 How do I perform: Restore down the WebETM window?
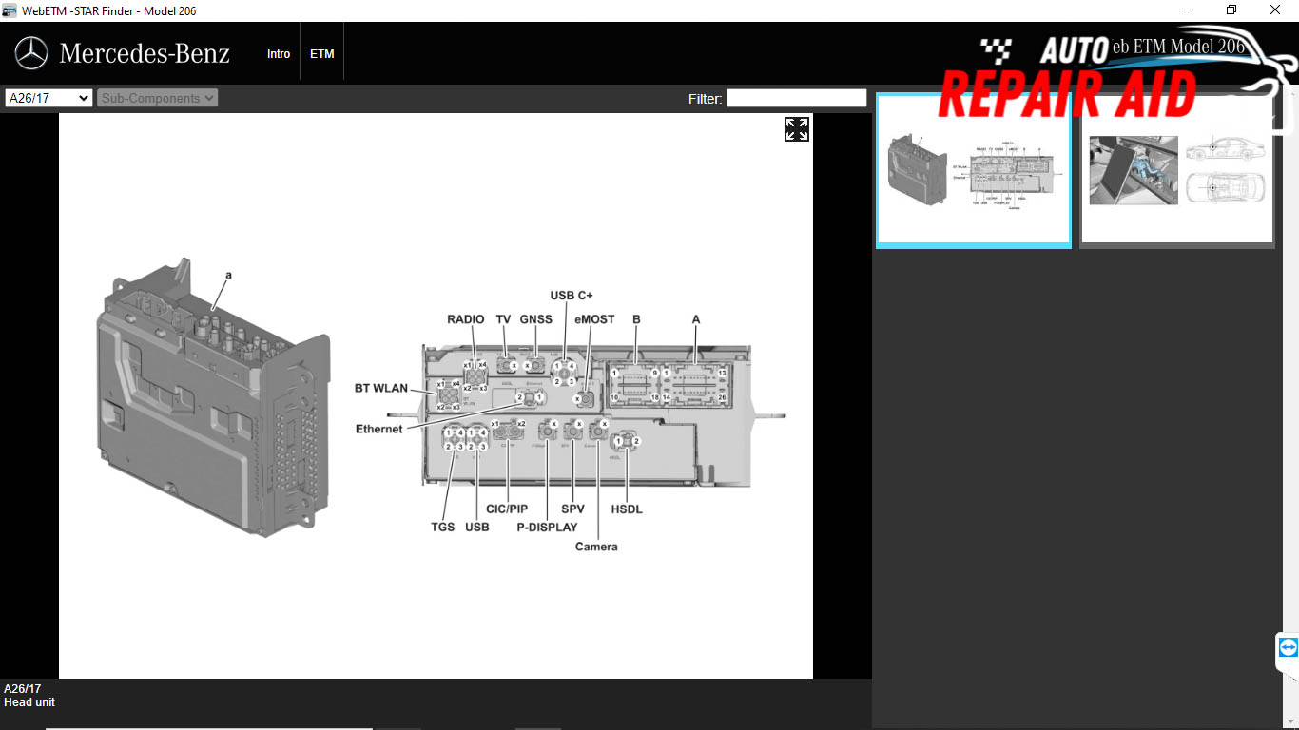point(1231,10)
